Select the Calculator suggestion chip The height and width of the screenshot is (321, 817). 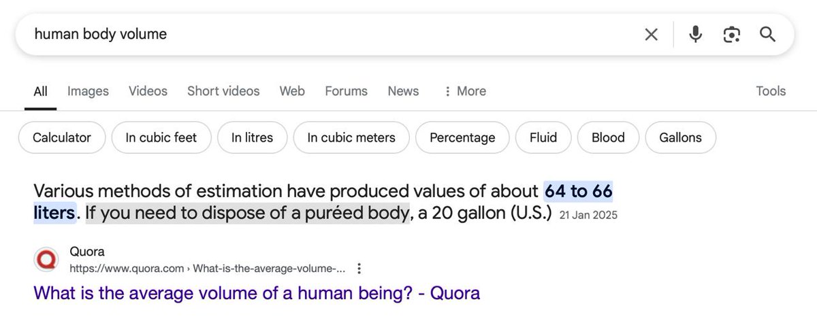pos(61,137)
